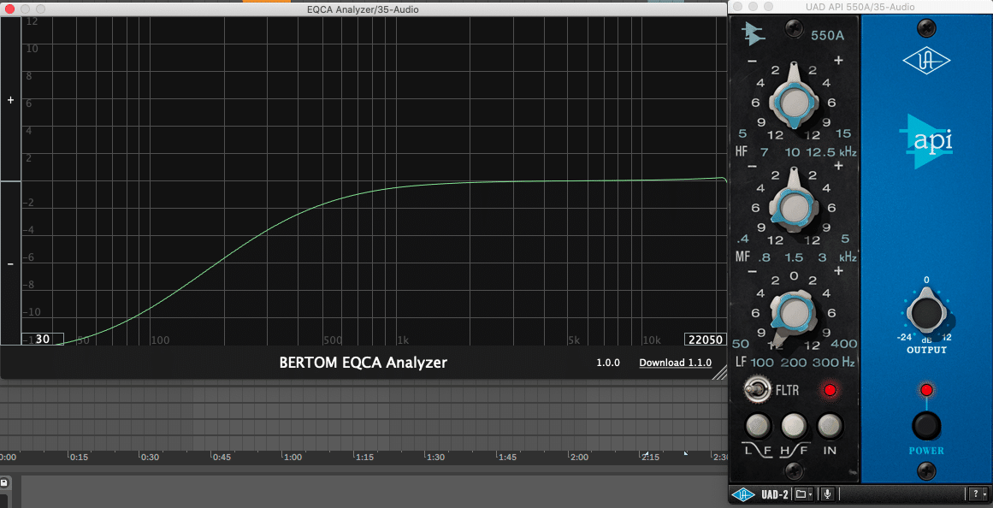993x508 pixels.
Task: Click the 0:30 timeline marker
Action: tap(151, 457)
